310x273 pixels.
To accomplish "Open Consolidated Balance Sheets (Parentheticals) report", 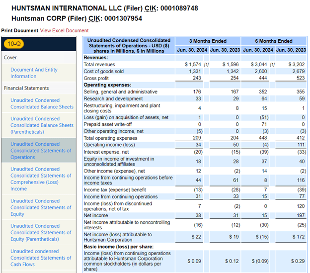I will pos(42,125).
